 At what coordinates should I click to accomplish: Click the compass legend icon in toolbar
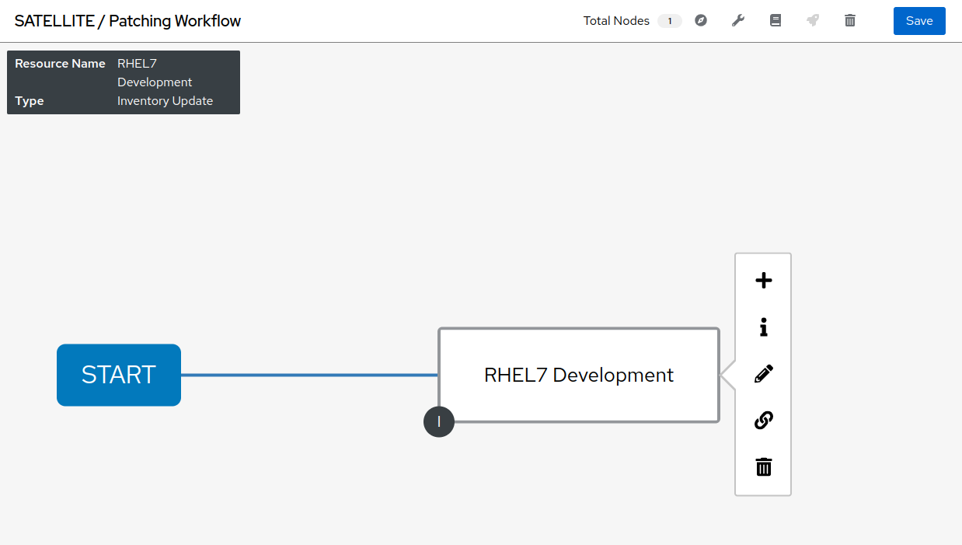click(701, 21)
